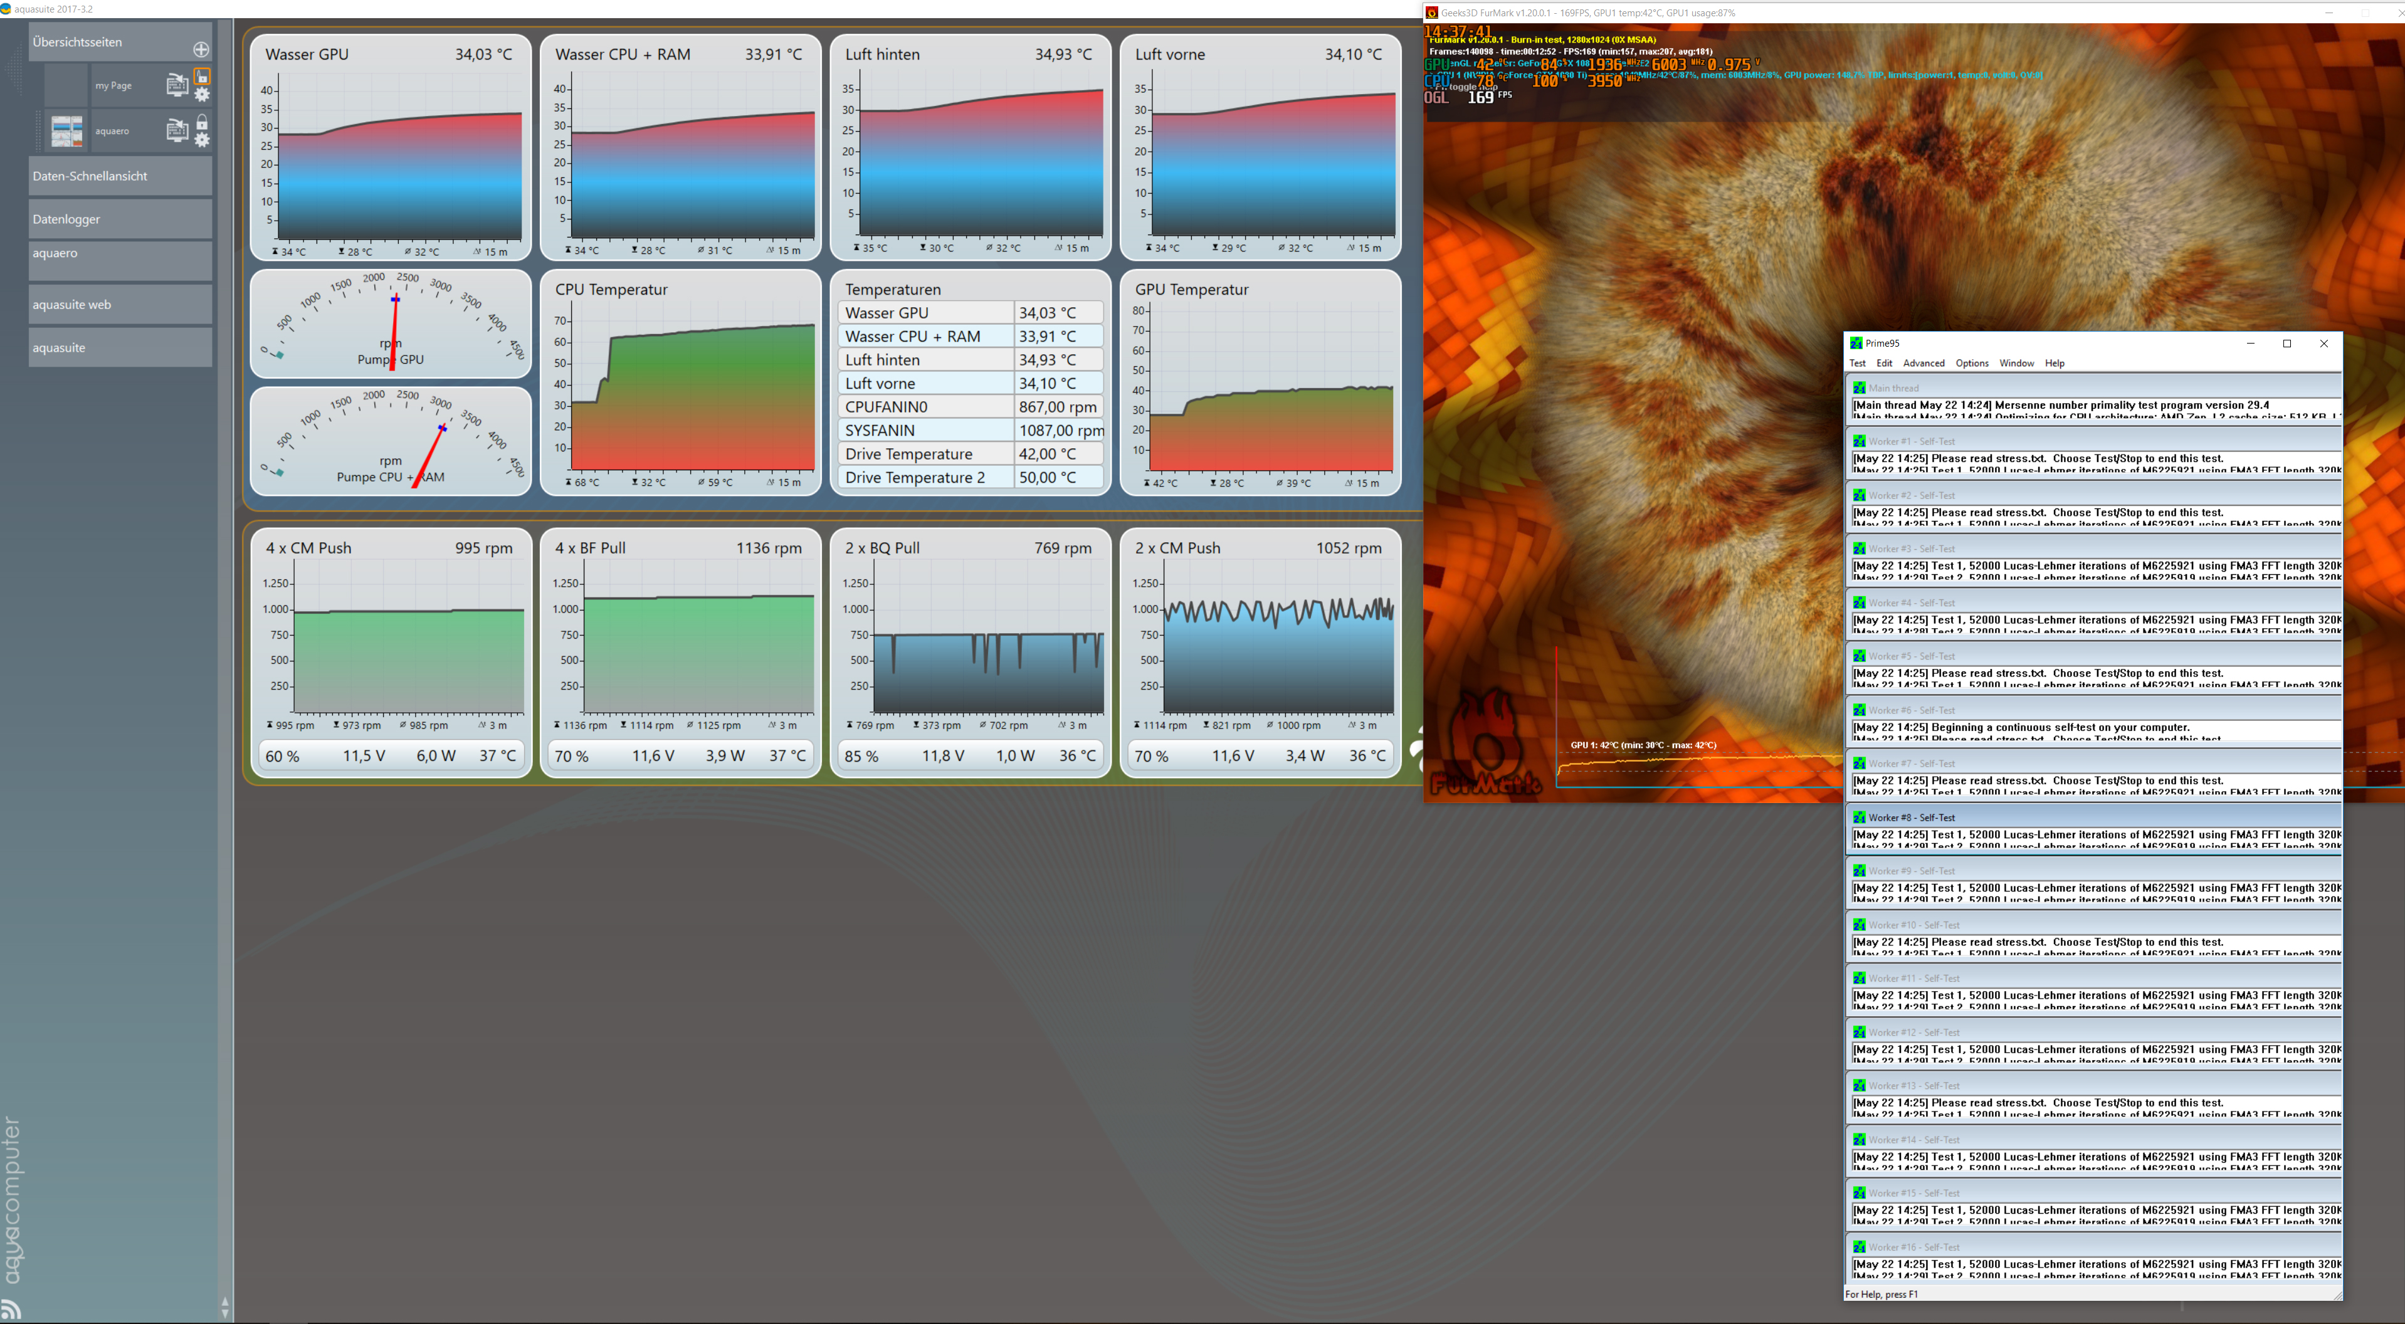The image size is (2405, 1324).
Task: Click desktop mode icon for my Page
Action: pos(176,85)
